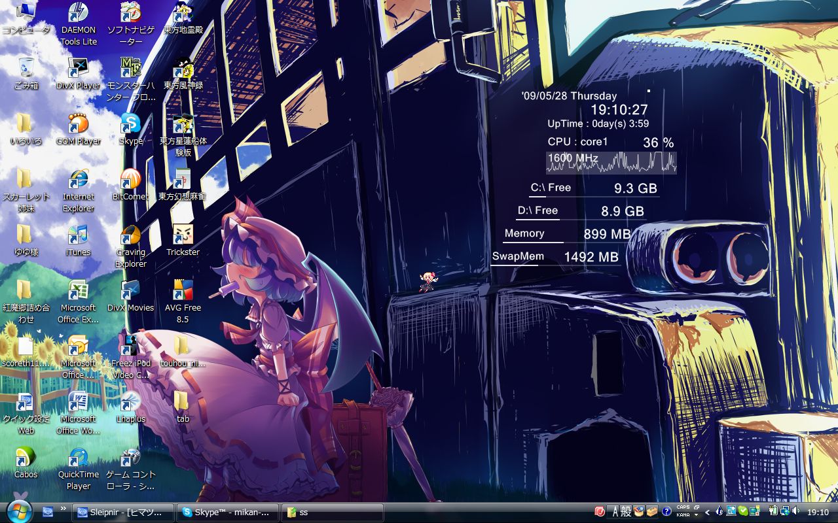Launch Sleipnir from the Quick Launch bar
Viewport: 838px width, 523px height.
coord(48,512)
